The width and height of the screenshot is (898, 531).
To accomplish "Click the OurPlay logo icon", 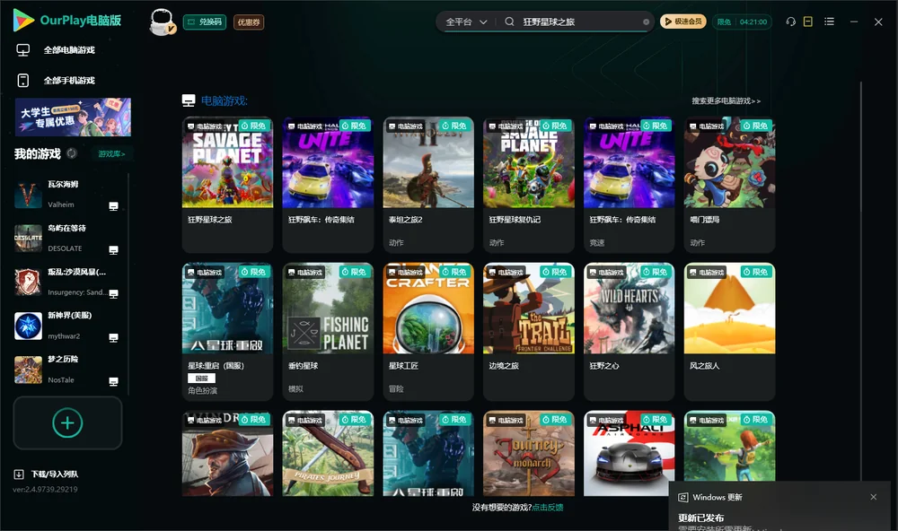I will point(23,20).
